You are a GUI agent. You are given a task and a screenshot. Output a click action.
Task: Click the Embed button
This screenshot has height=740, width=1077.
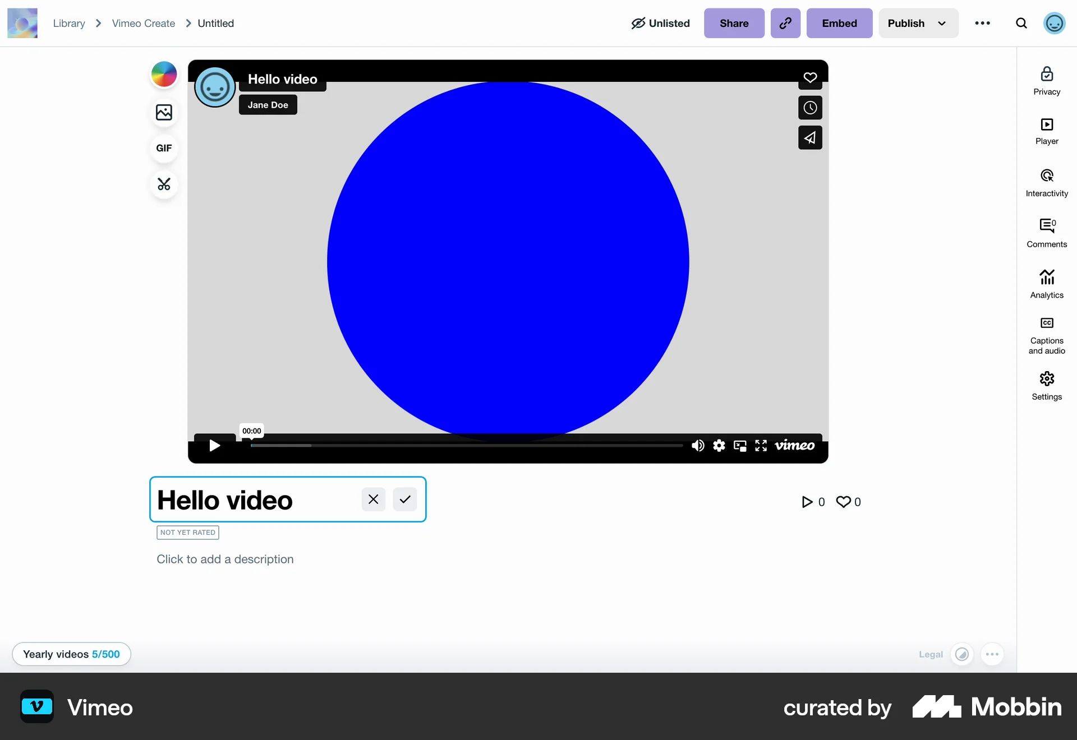point(839,23)
